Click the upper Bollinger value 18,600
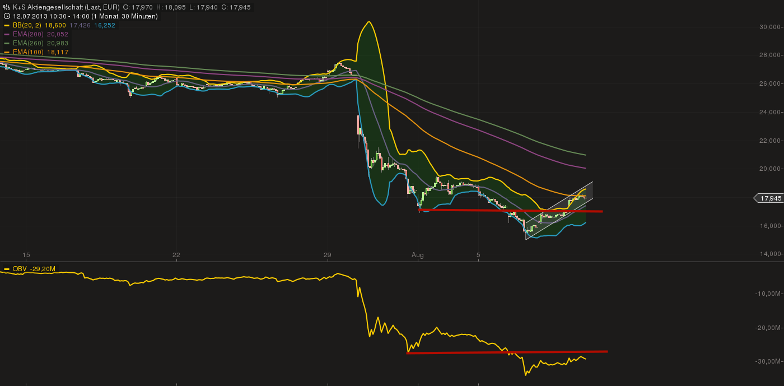The width and height of the screenshot is (784, 386). click(x=57, y=25)
